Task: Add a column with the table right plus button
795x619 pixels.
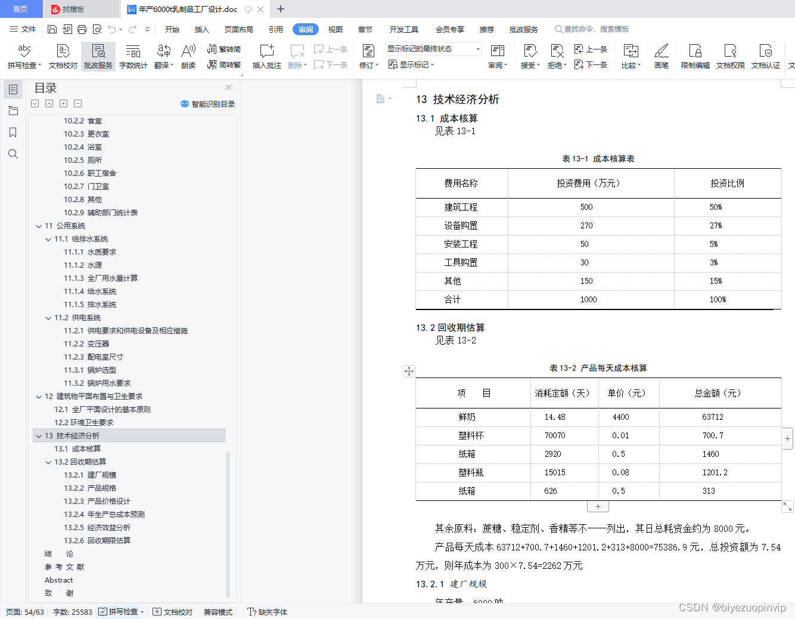Action: pyautogui.click(x=788, y=438)
